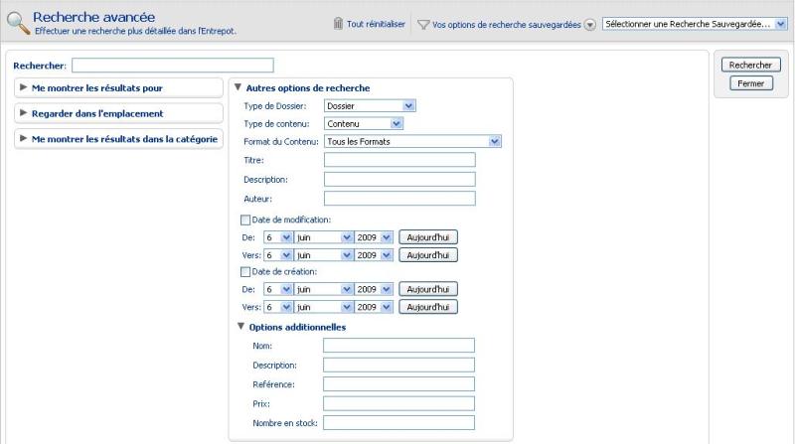Click the main Rechercher text field
Image resolution: width=795 pixels, height=444 pixels.
coord(157,66)
